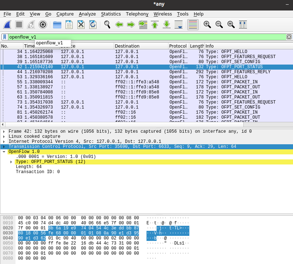Go to previous packet with the left green arrow

click(119, 25)
